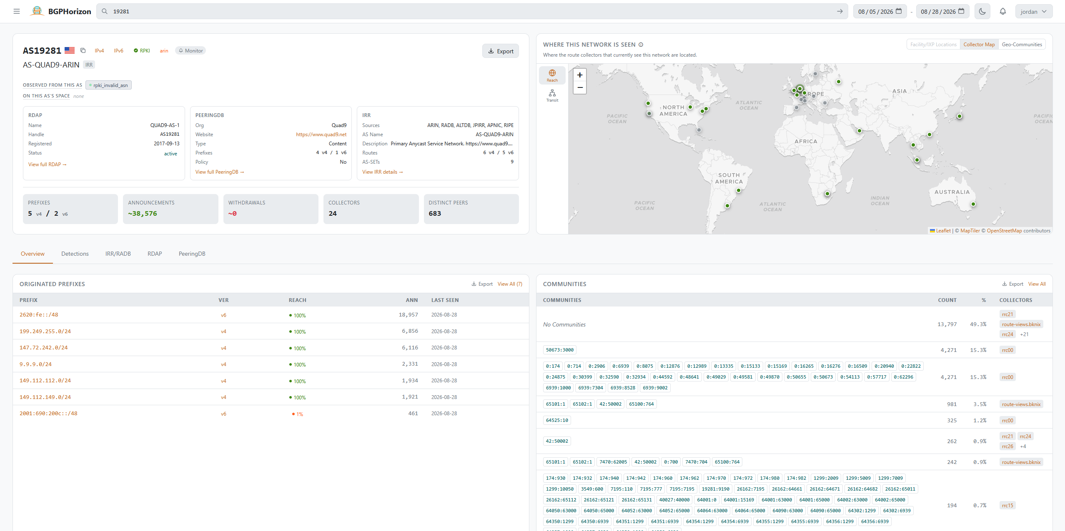Follow View IRR details link
This screenshot has width=1065, height=531.
pos(382,172)
